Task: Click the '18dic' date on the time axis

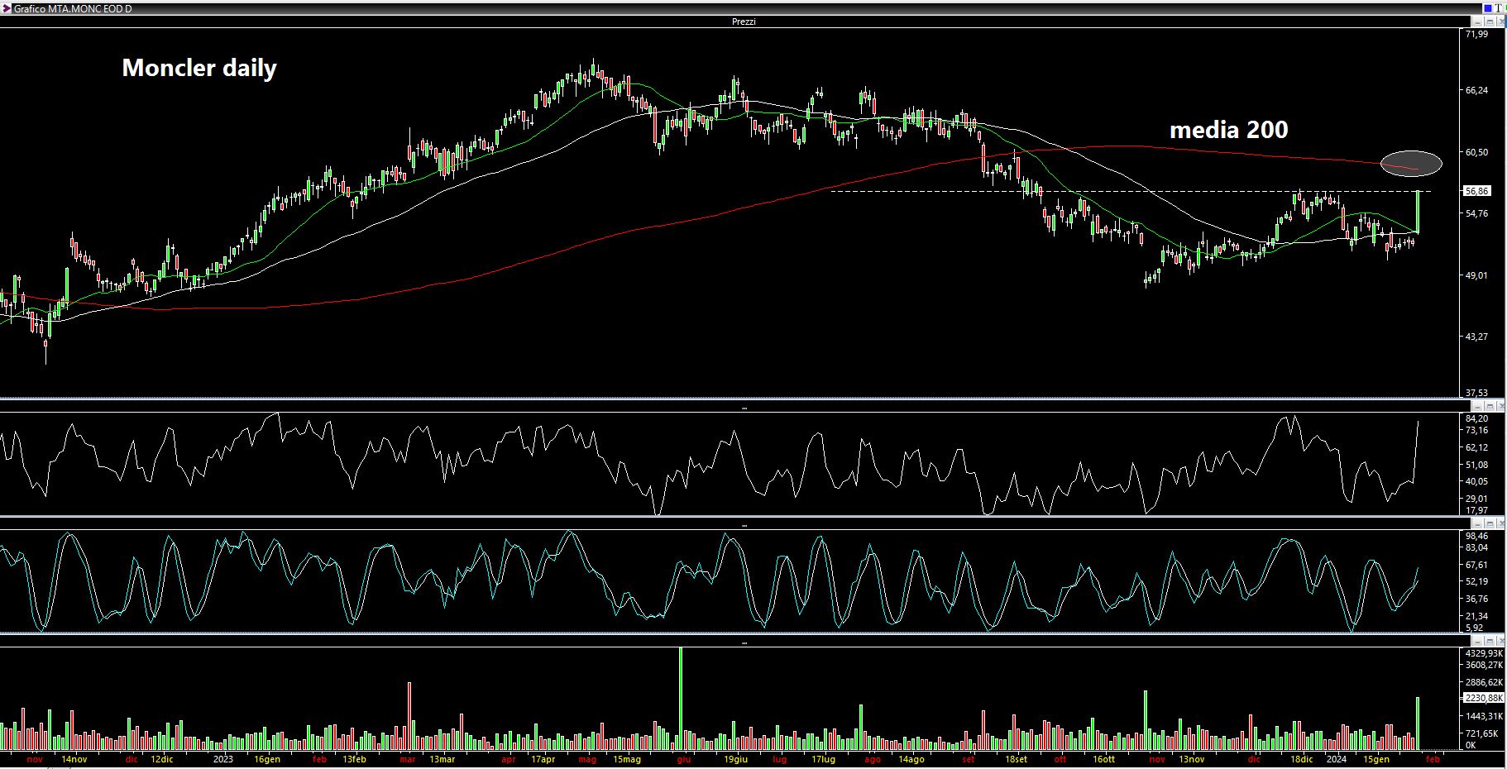Action: click(x=1300, y=759)
